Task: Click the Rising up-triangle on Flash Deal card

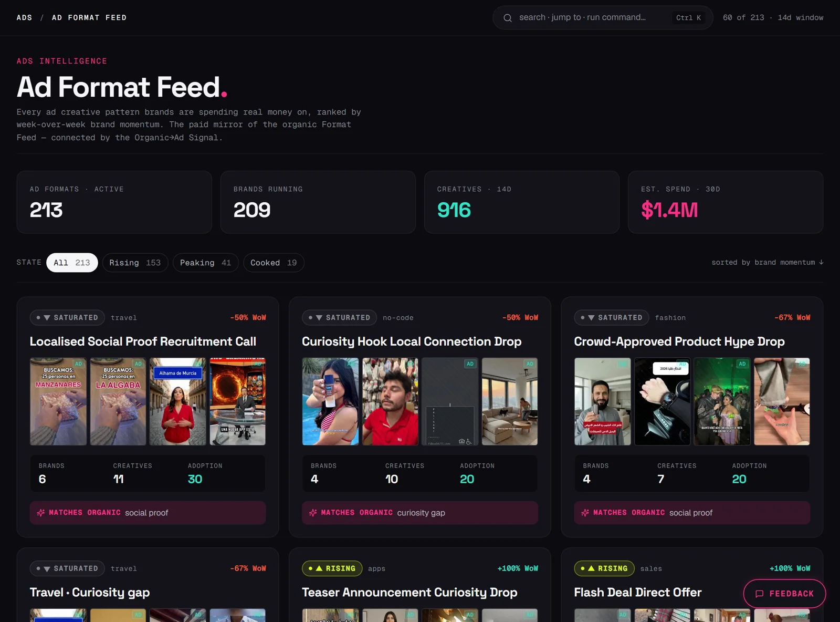Action: click(x=591, y=568)
